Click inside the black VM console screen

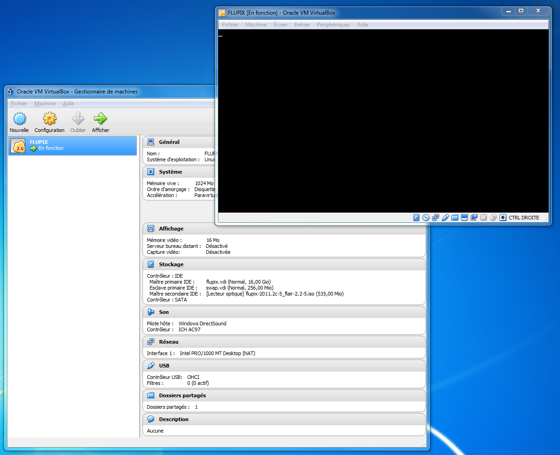pos(383,121)
